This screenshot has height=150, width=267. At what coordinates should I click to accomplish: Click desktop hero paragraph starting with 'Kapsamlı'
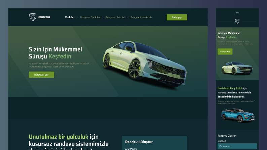tap(59, 65)
